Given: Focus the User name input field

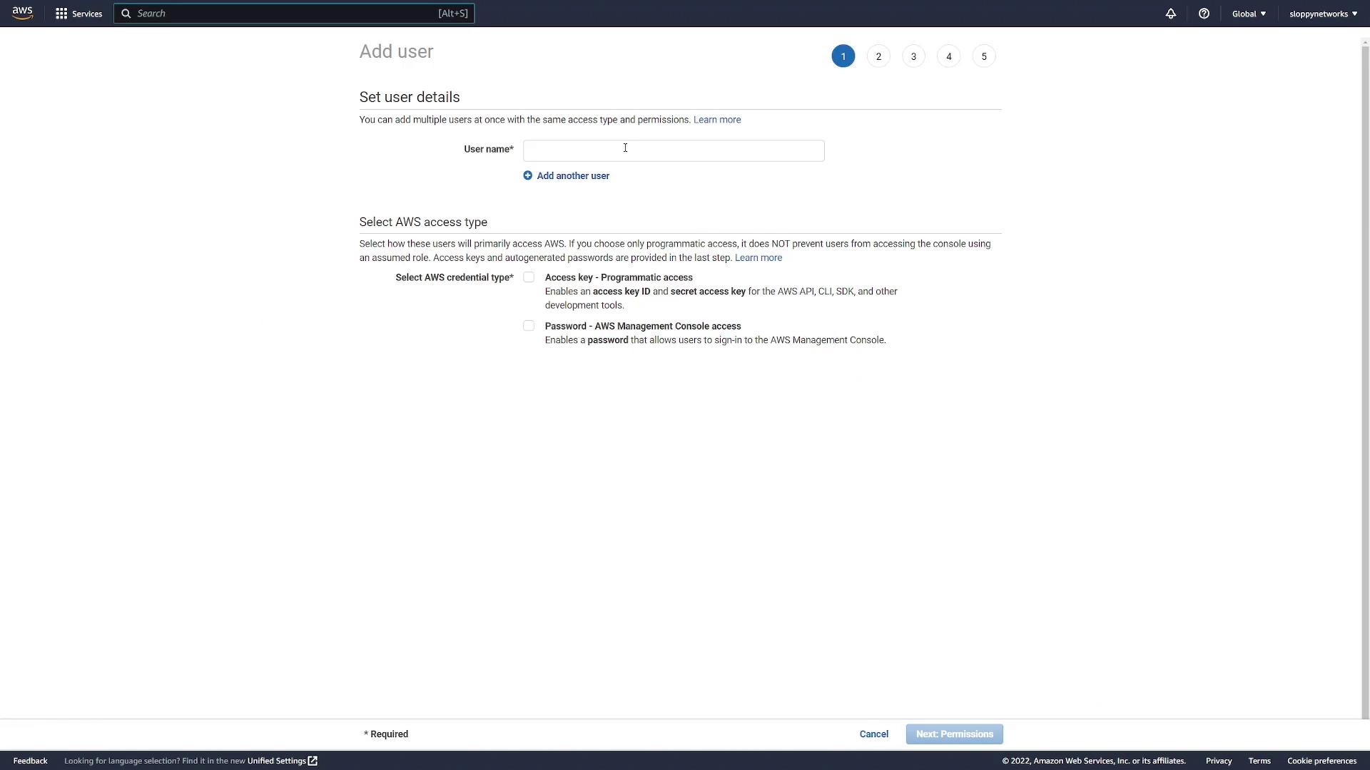Looking at the screenshot, I should tap(674, 150).
